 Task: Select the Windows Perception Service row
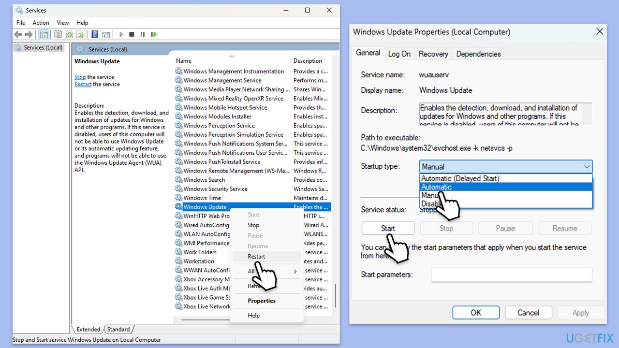click(x=251, y=126)
